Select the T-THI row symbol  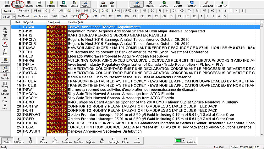click(x=27, y=52)
